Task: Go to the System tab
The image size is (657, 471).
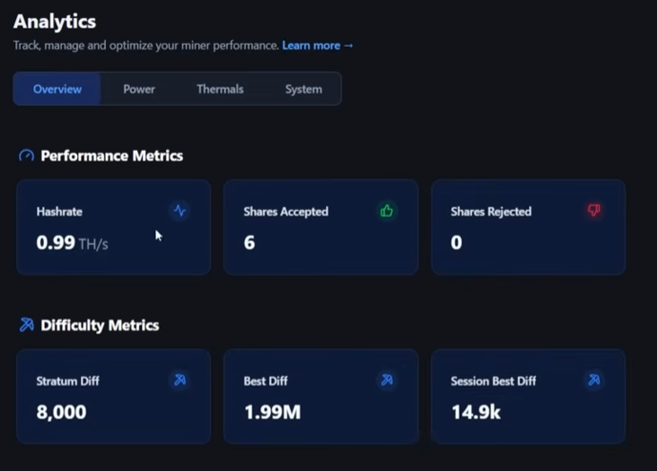Action: [303, 90]
